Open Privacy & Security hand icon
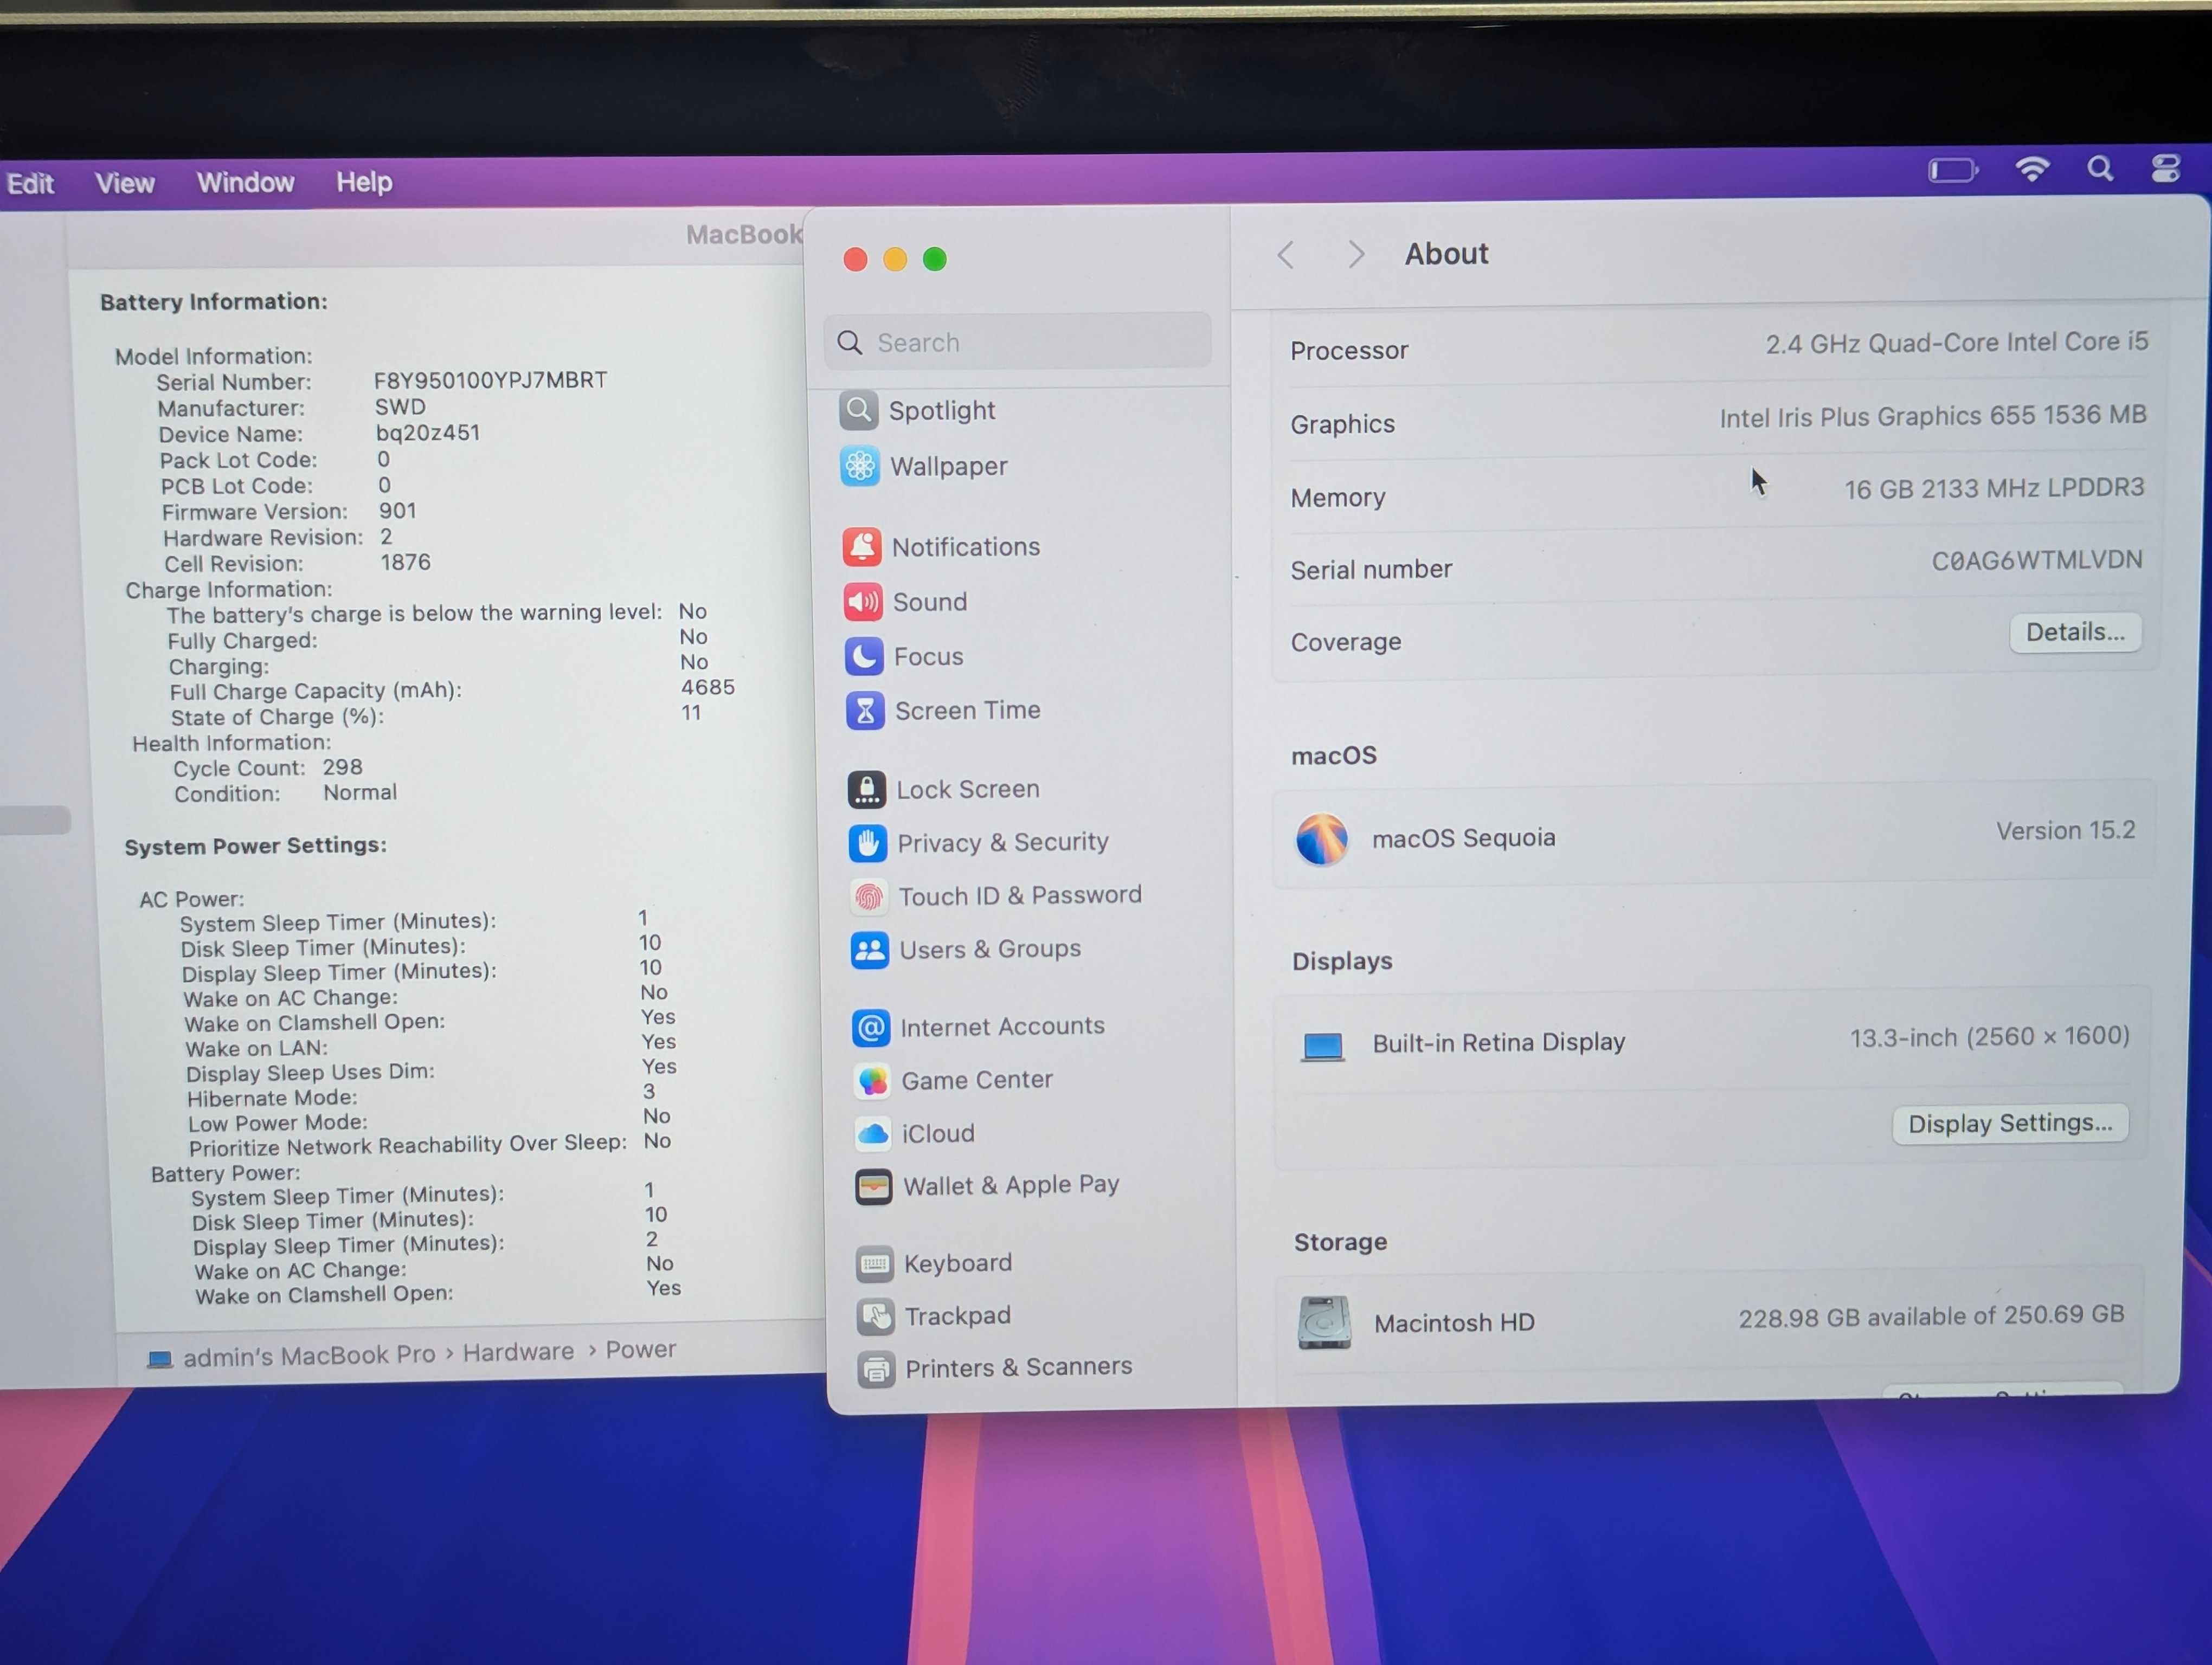The image size is (2212, 1665). [x=868, y=842]
